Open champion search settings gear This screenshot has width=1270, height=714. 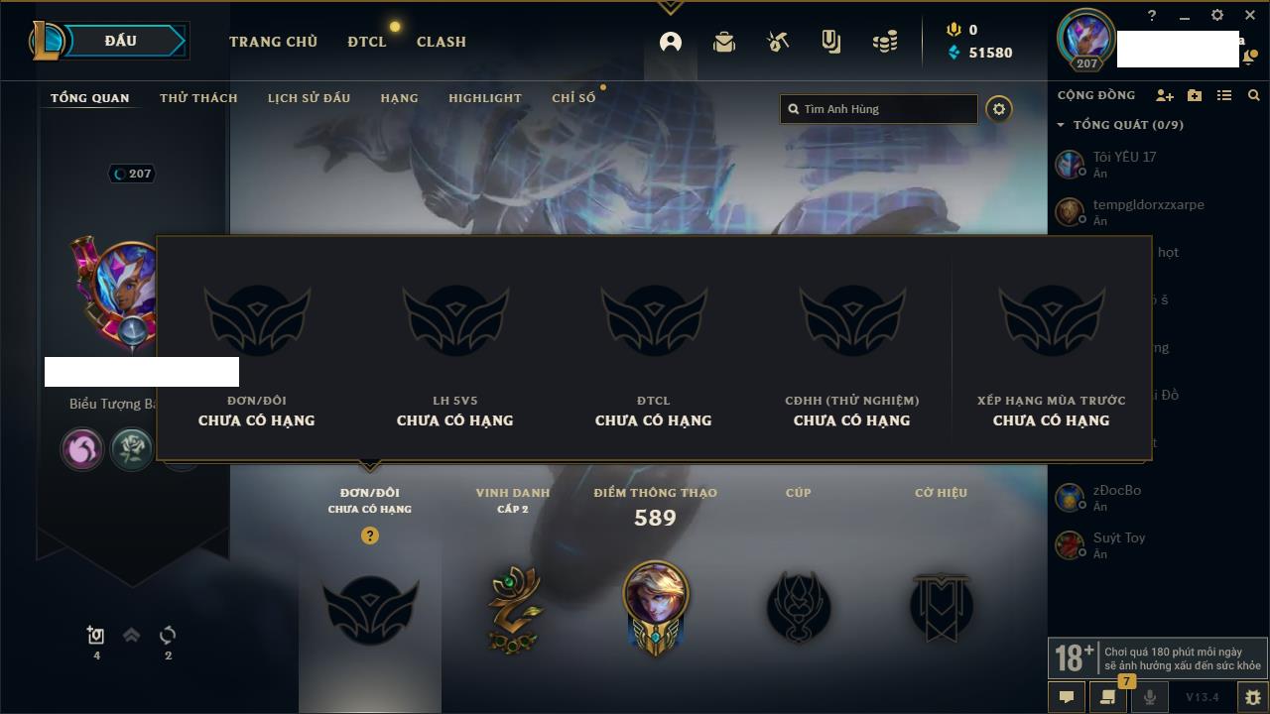tap(999, 109)
